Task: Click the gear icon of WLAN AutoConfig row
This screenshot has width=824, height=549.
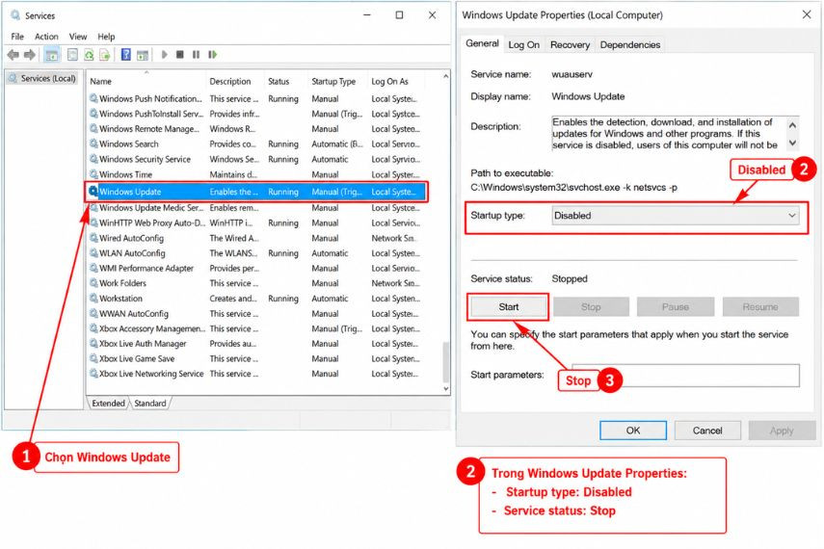Action: [x=93, y=252]
